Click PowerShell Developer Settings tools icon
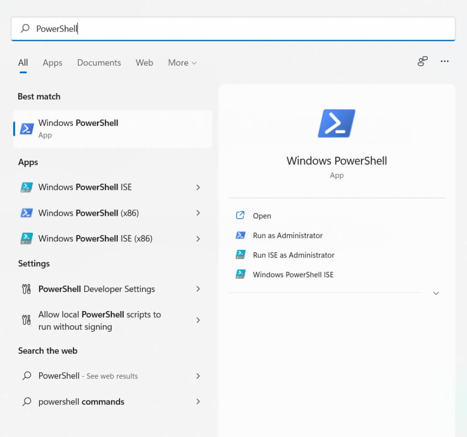Screen dimensions: 467x437 coord(26,289)
